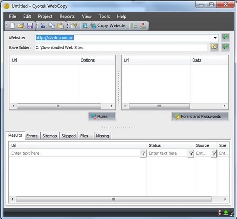Image resolution: width=237 pixels, height=219 pixels.
Task: Open the Edit menu
Action: point(27,16)
